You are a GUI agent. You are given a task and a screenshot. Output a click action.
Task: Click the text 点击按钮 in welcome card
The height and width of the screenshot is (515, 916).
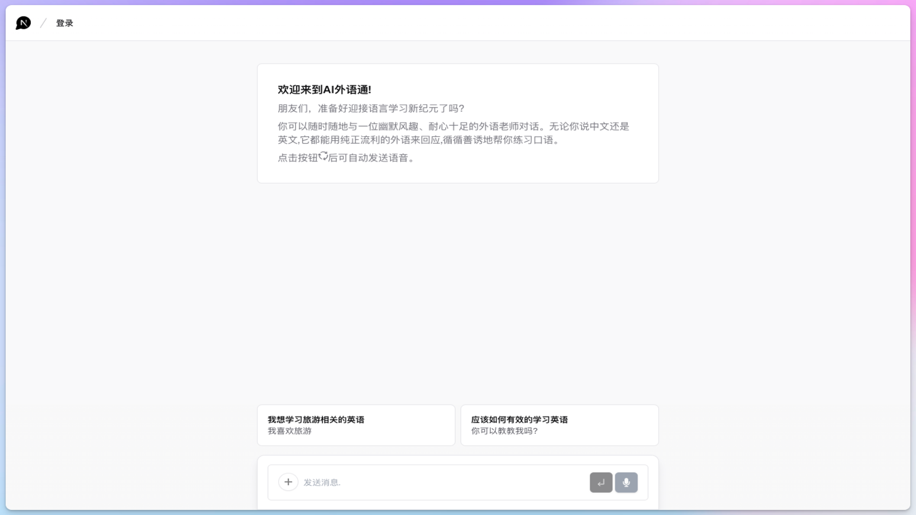tap(298, 158)
